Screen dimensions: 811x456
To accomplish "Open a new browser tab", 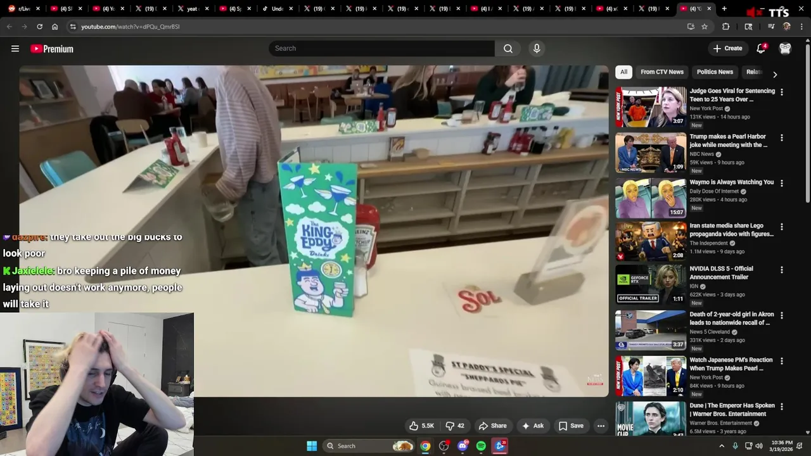I will click(x=724, y=9).
